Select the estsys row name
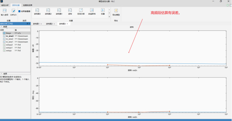Screen dimensions: 232x121 (x=9, y=50)
